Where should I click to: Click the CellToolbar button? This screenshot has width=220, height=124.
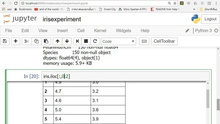pos(164,41)
